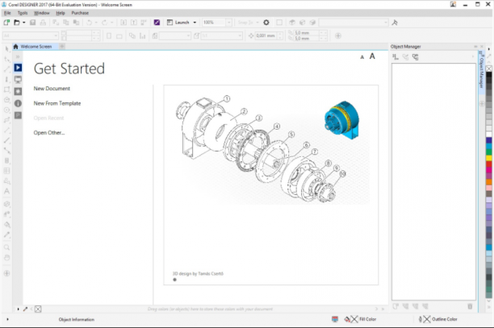
Task: Click the vertical Object Manager docker tab
Action: (x=481, y=72)
